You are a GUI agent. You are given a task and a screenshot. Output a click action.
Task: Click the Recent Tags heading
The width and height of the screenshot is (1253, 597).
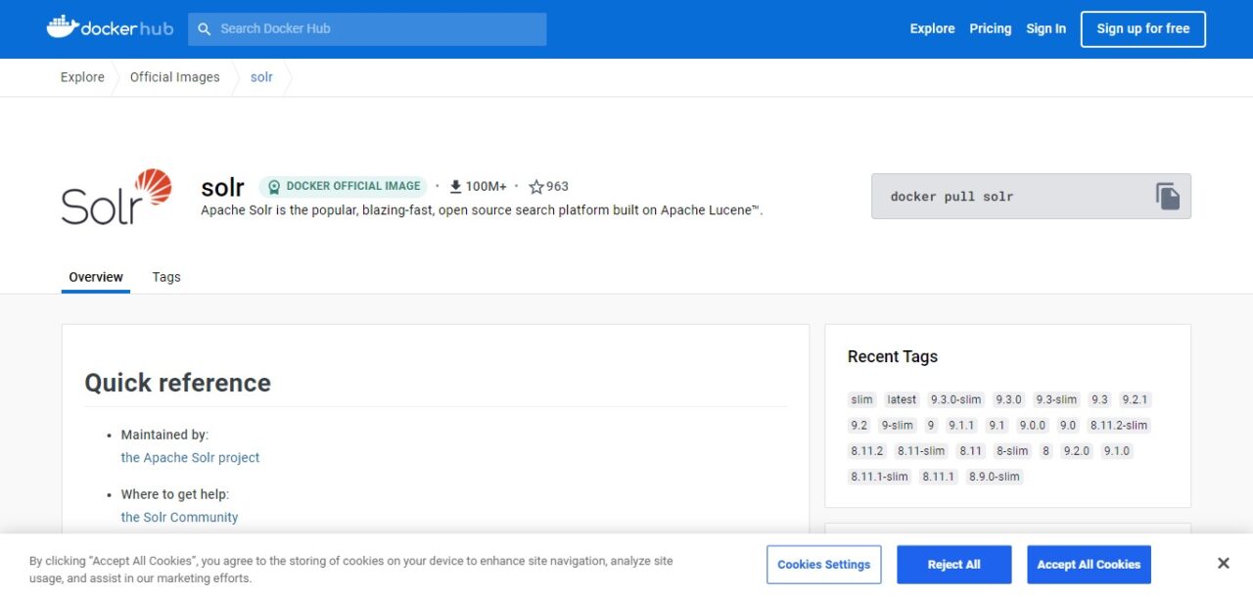pos(892,356)
